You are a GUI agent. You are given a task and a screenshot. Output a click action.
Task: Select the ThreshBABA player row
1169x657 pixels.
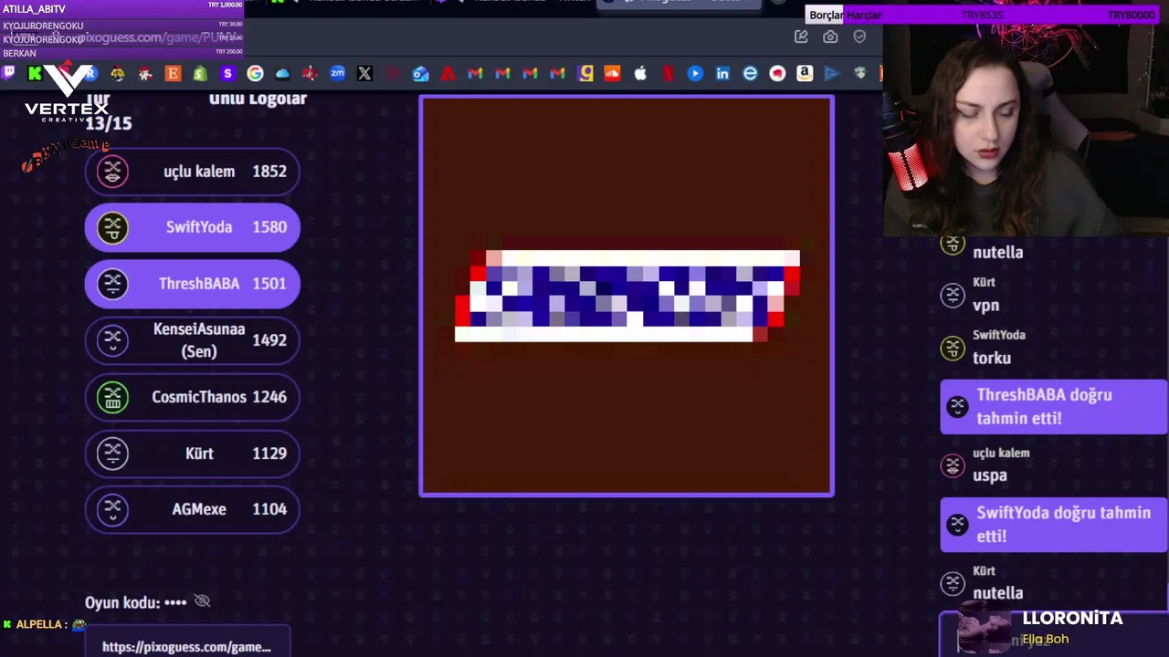192,284
